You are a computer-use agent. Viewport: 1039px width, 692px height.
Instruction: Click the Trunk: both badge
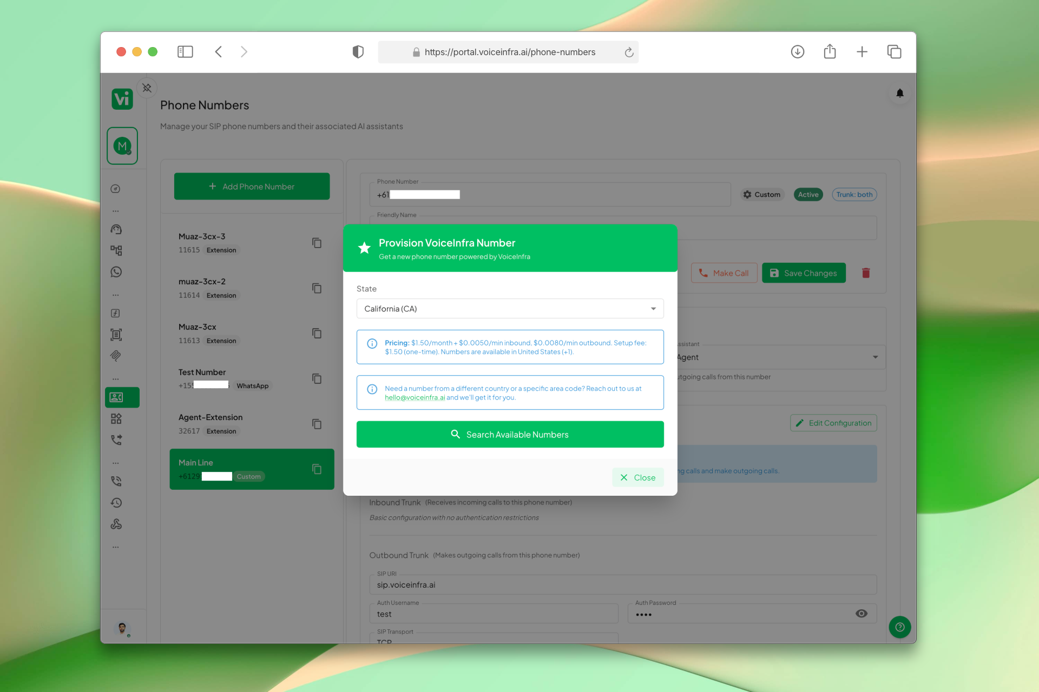point(854,195)
